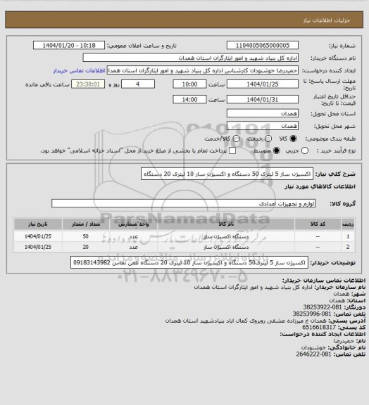
Task: Click the row 1 item name دستگاه اکسیژن ساز
Action: pos(226,236)
